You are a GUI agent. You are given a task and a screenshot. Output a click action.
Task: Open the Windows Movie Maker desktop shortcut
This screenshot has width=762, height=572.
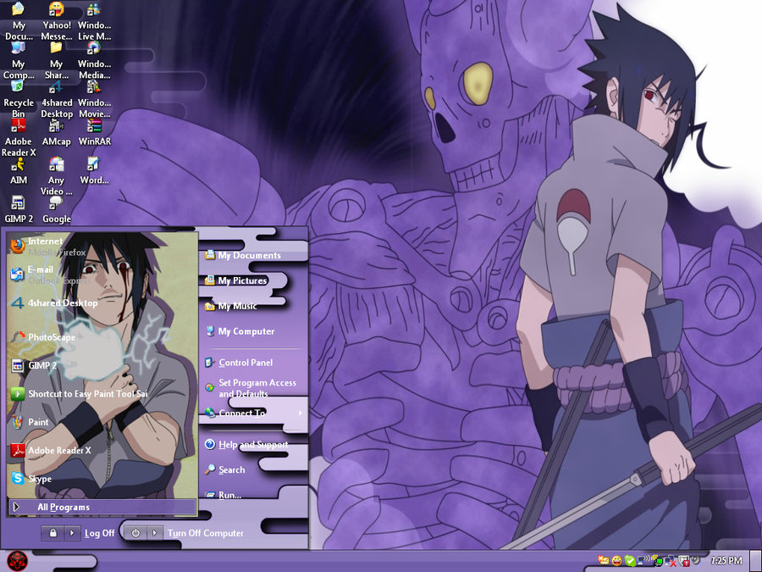point(94,99)
